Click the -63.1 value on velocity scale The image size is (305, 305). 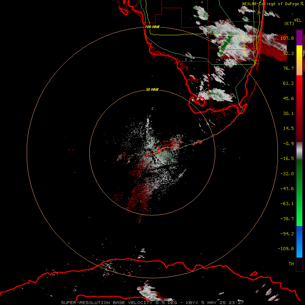287,204
